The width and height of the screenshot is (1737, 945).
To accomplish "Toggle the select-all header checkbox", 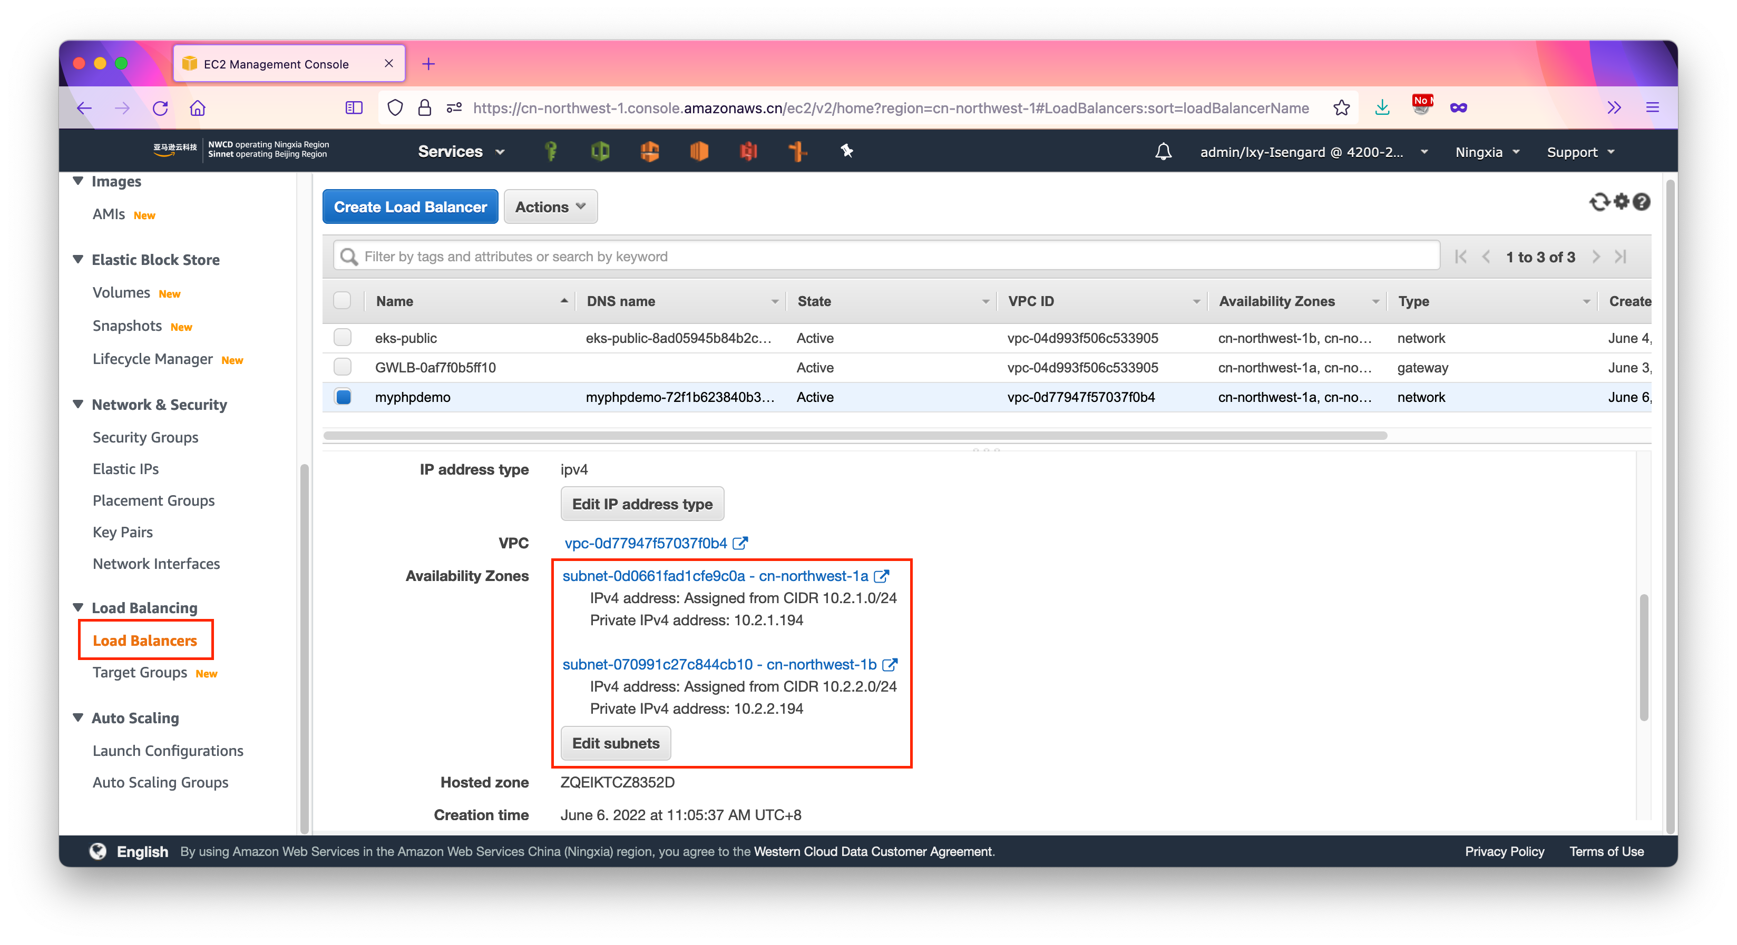I will pos(343,301).
